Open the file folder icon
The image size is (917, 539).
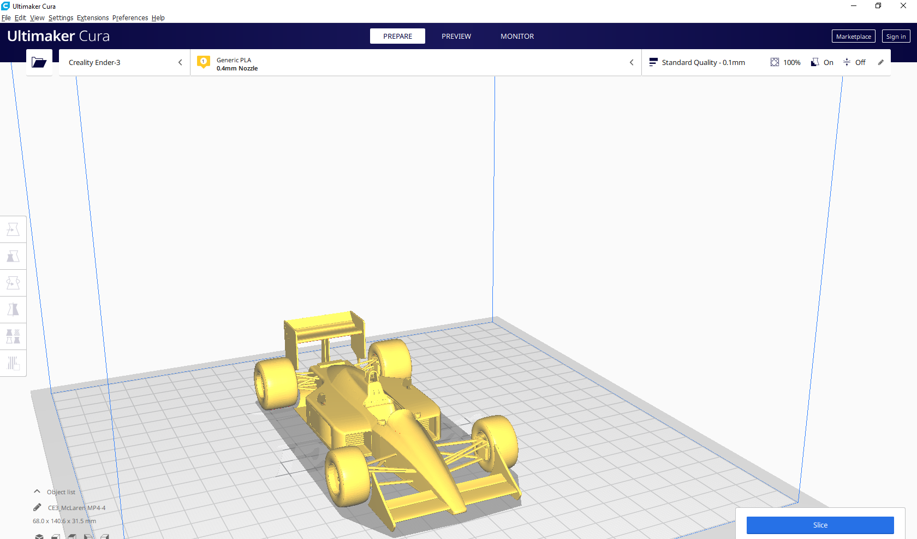(39, 62)
